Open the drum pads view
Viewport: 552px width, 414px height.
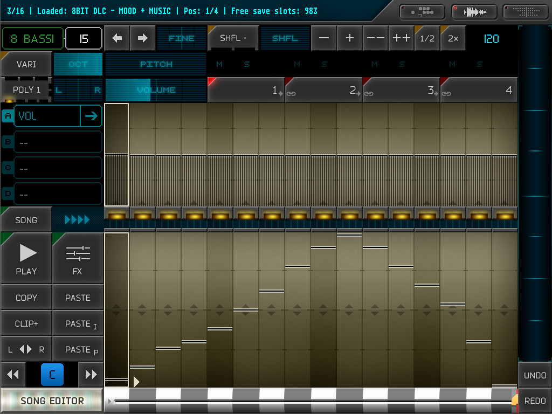(x=422, y=11)
